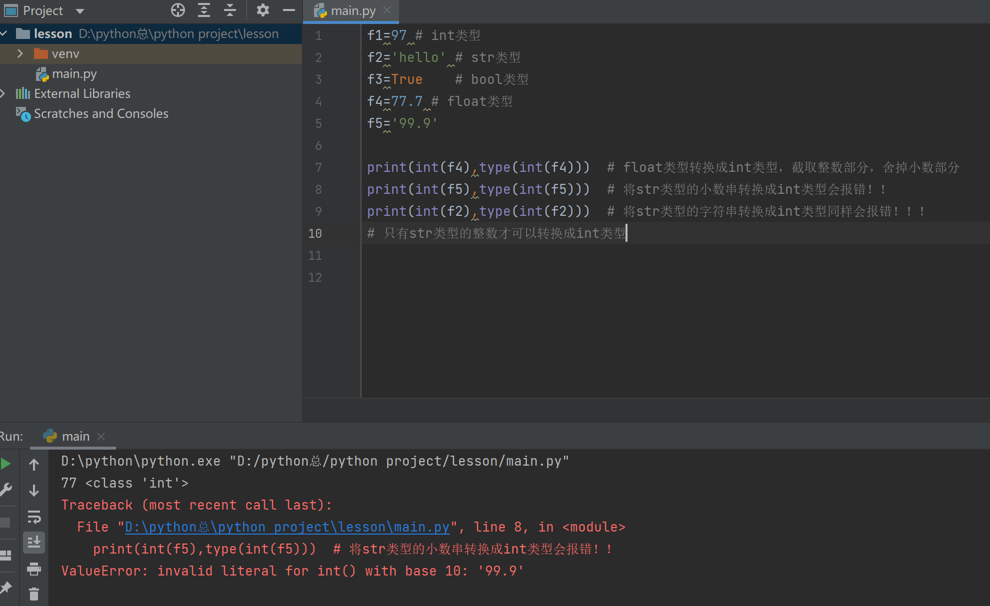Pin the run tab
The height and width of the screenshot is (606, 990).
point(6,588)
